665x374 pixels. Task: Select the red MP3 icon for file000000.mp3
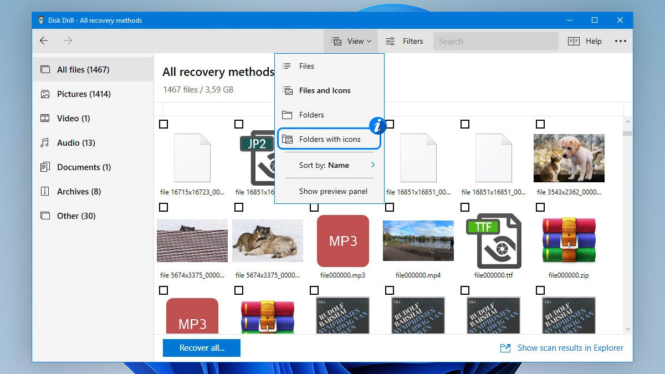coord(343,241)
